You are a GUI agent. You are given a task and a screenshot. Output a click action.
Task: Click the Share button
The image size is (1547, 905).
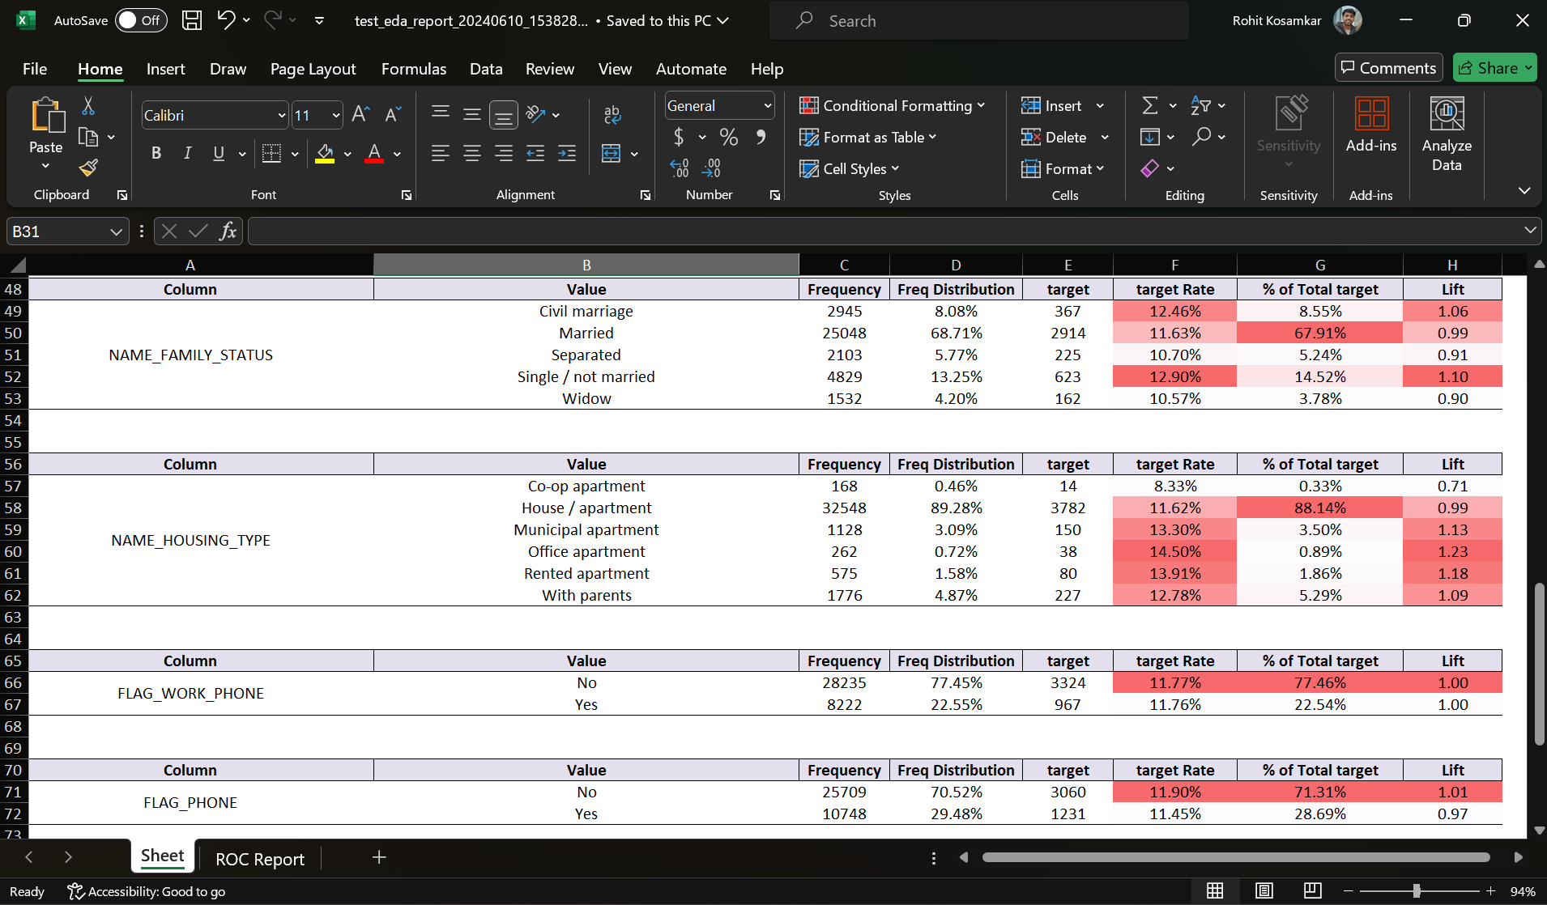pos(1493,67)
